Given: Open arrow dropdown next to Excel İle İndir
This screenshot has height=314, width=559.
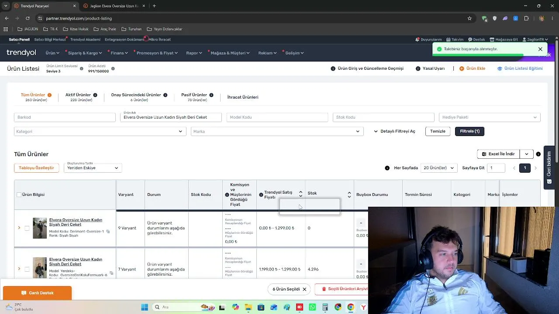Looking at the screenshot, I should pos(527,154).
